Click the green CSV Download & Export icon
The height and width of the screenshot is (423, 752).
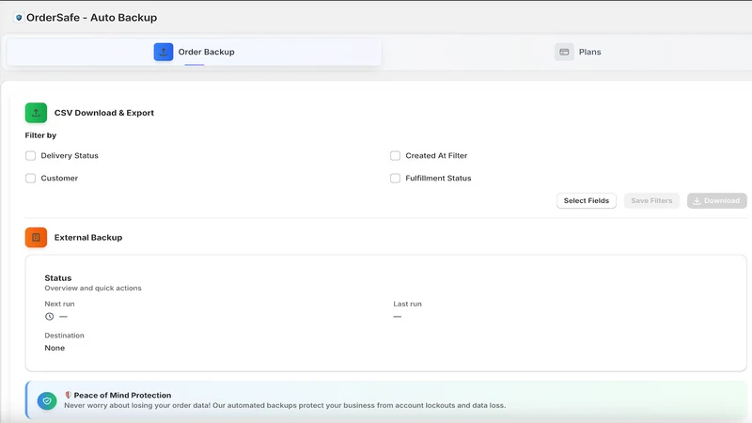coord(36,113)
